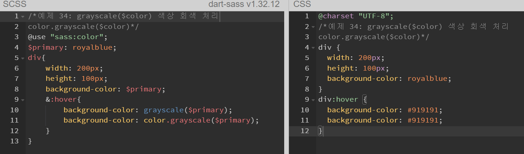
Task: Click the closing brace on SCSS line 12
Action: (x=48, y=131)
